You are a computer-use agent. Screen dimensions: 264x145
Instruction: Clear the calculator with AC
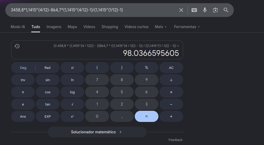coord(171,68)
